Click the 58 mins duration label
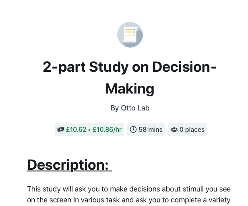248x206 pixels. tap(151, 129)
